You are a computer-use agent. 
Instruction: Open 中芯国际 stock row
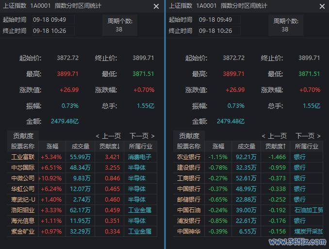[x=23, y=167]
